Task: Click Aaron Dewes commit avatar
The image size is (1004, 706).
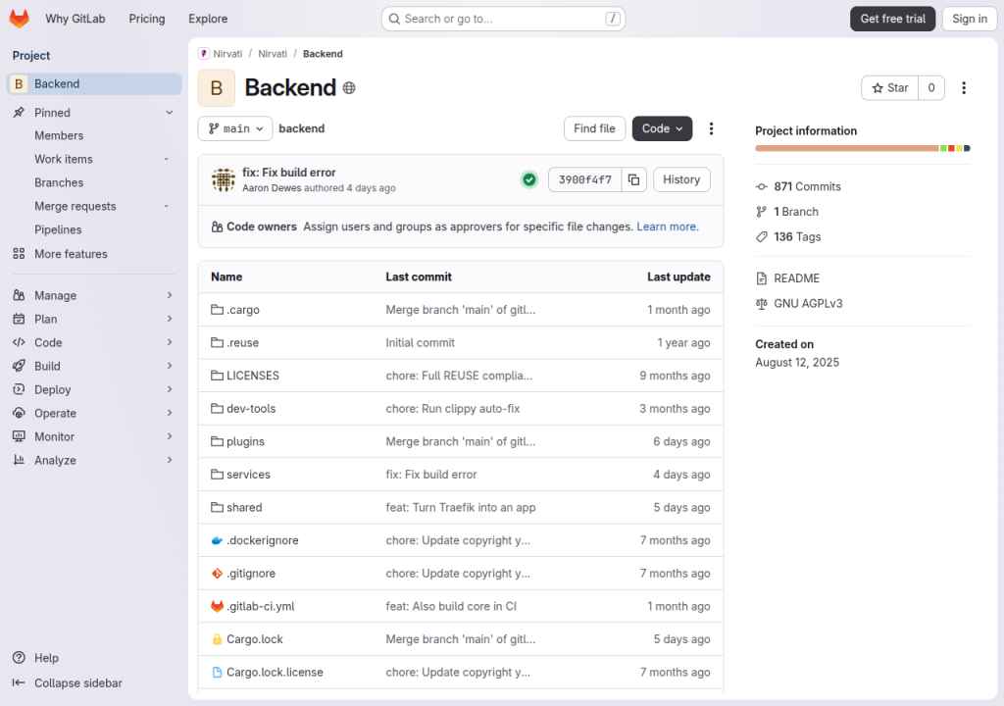Action: pyautogui.click(x=224, y=180)
